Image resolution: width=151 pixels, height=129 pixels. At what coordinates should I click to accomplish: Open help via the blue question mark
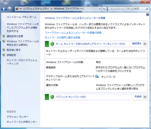(147, 15)
